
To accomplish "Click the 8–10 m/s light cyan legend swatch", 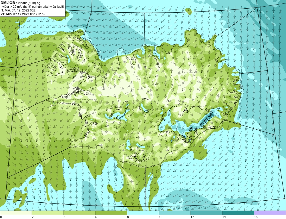I will coord(143,213).
